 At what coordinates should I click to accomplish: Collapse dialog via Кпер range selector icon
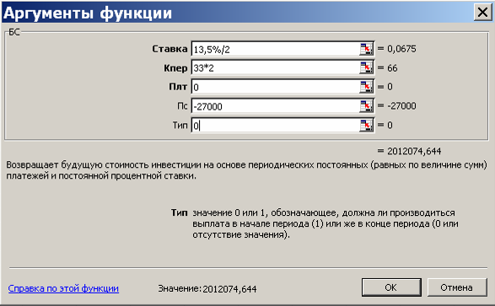click(366, 67)
